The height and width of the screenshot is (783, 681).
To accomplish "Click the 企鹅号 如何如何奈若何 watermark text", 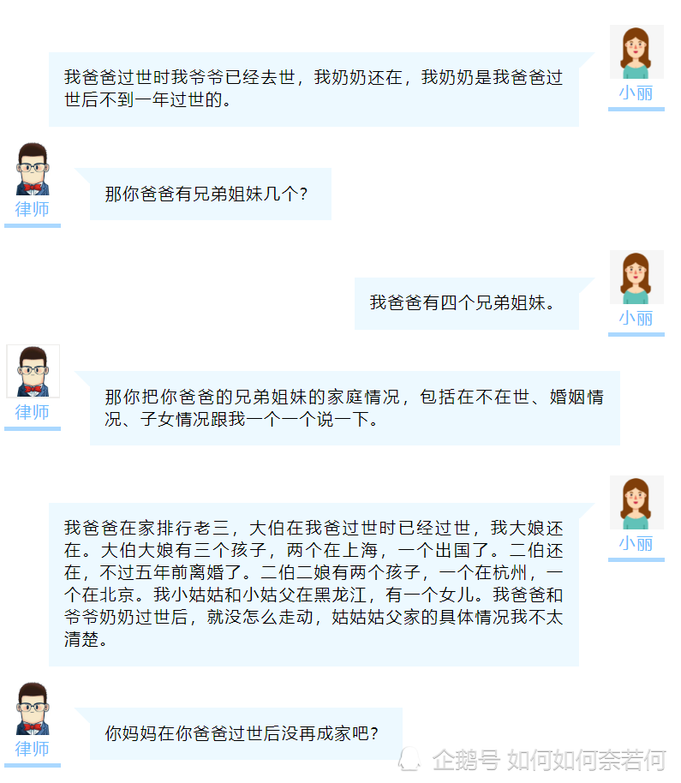I will click(x=549, y=760).
